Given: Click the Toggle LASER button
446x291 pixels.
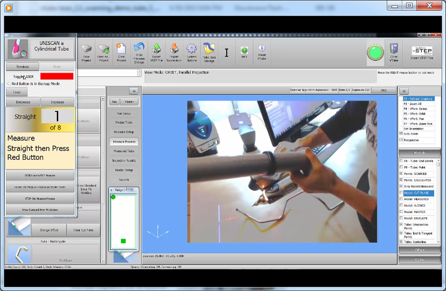Looking at the screenshot, I should 23,76.
